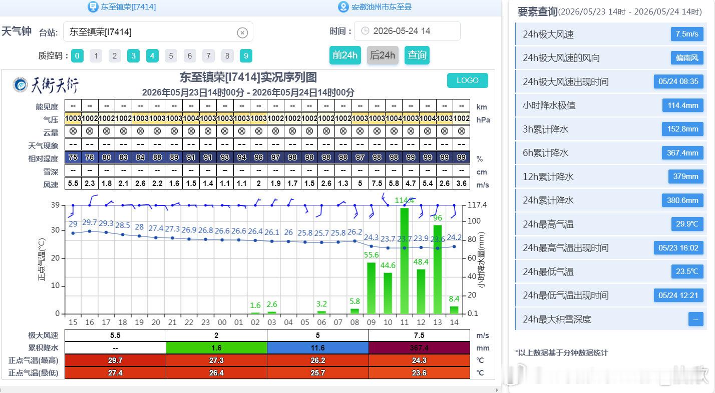Click the 要素查询 panel heading
The image size is (715, 393).
point(537,11)
